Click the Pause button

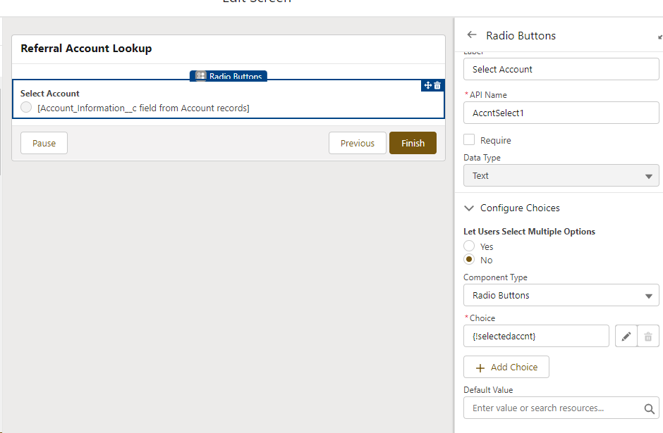pos(44,143)
